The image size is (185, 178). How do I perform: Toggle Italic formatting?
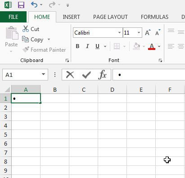87,46
